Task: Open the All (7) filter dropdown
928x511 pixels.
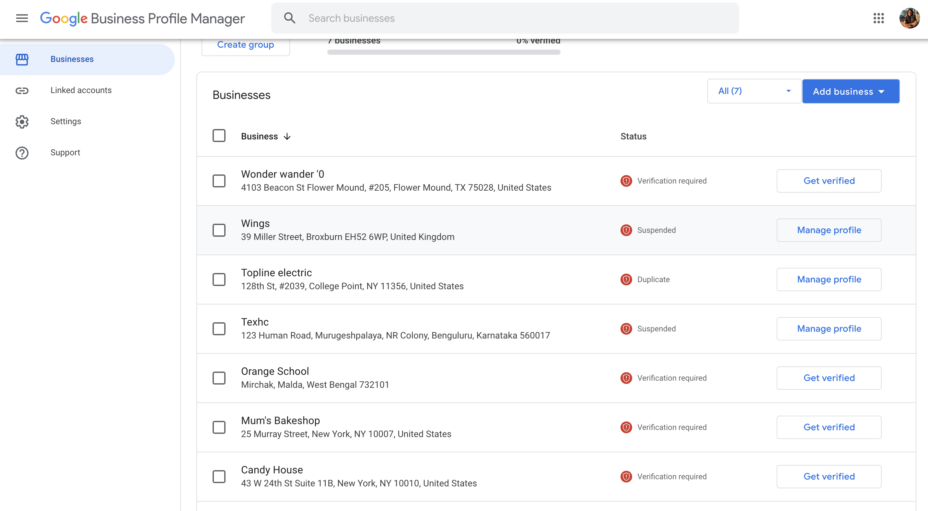Action: coord(754,91)
